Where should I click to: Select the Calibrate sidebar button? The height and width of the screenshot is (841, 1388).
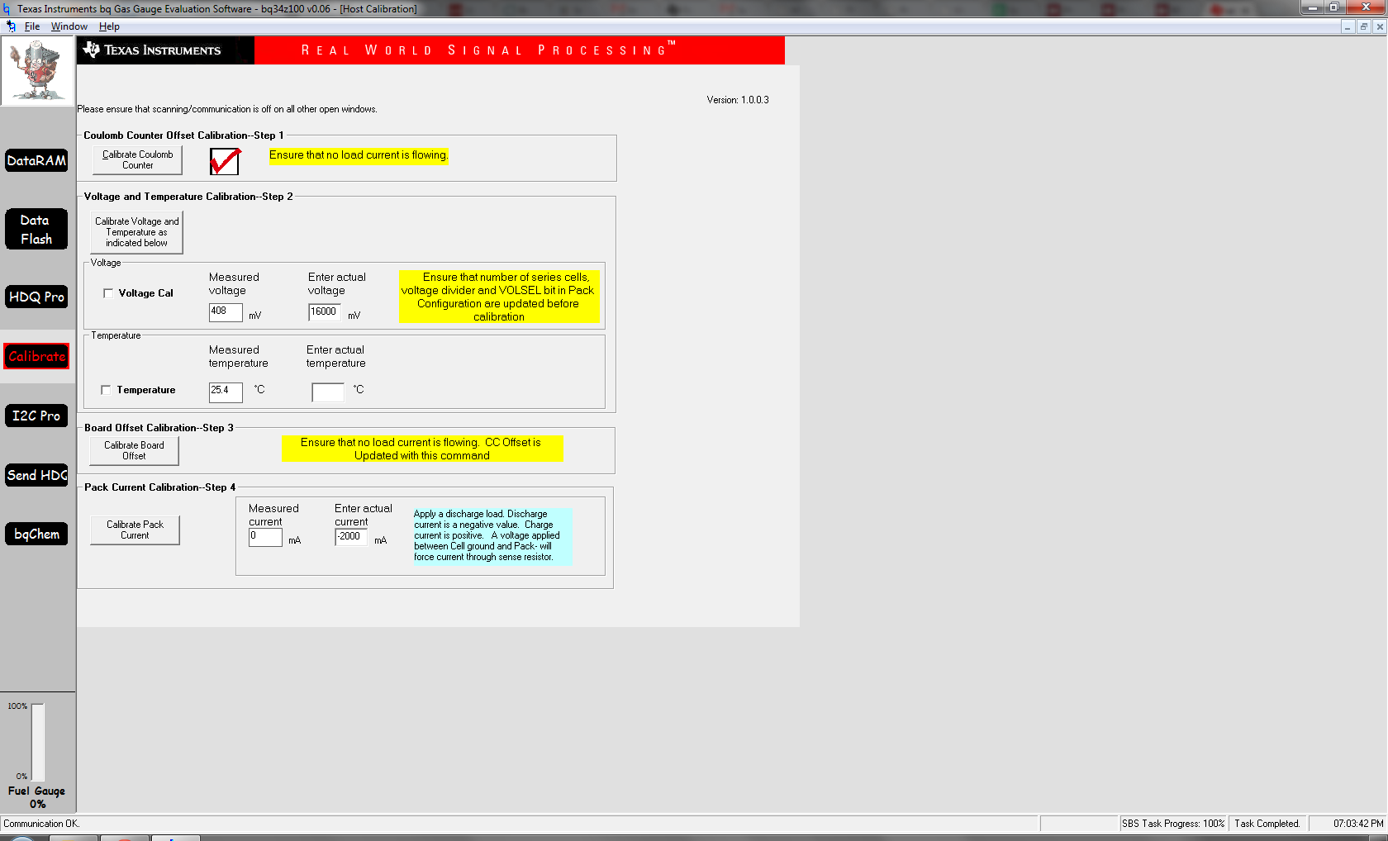(36, 356)
